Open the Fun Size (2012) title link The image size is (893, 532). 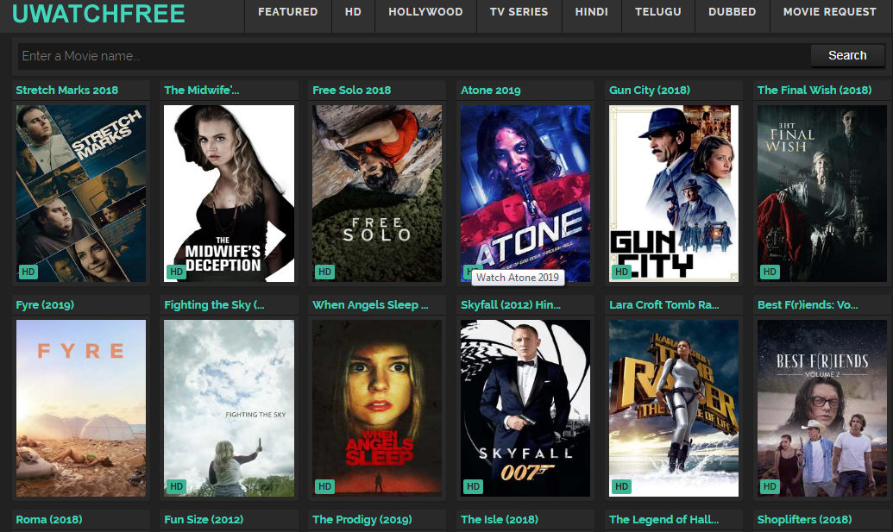[x=204, y=519]
